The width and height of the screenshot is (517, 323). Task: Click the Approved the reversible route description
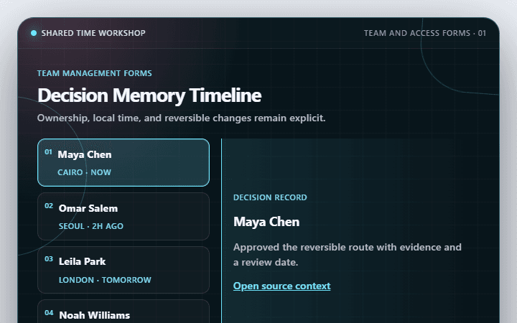(x=348, y=255)
